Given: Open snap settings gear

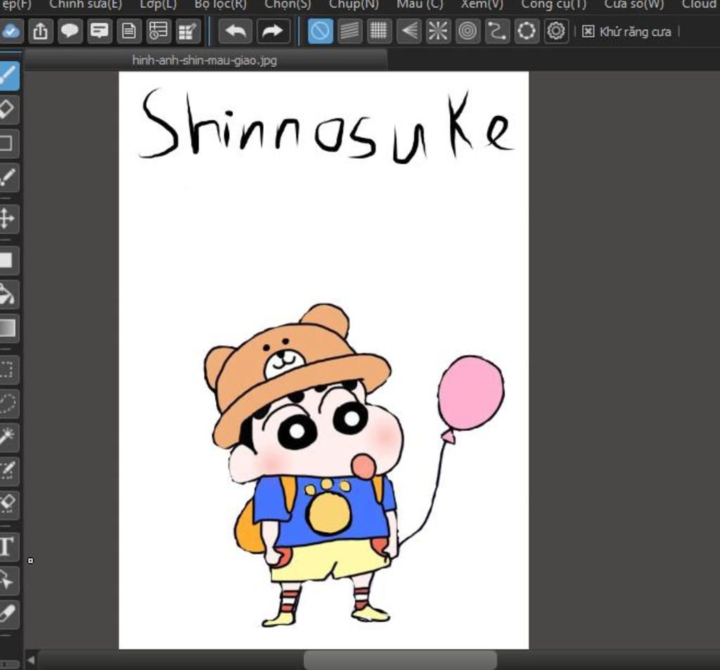Looking at the screenshot, I should pyautogui.click(x=556, y=31).
